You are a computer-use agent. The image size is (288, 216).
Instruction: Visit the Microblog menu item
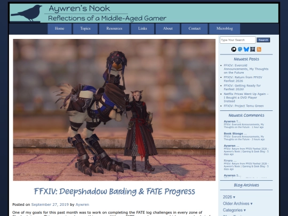tap(225, 29)
